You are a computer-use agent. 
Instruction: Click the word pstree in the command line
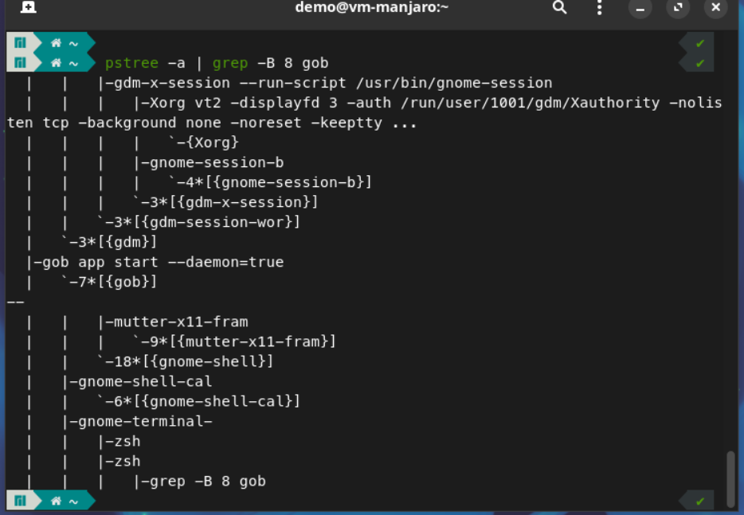[x=132, y=63]
